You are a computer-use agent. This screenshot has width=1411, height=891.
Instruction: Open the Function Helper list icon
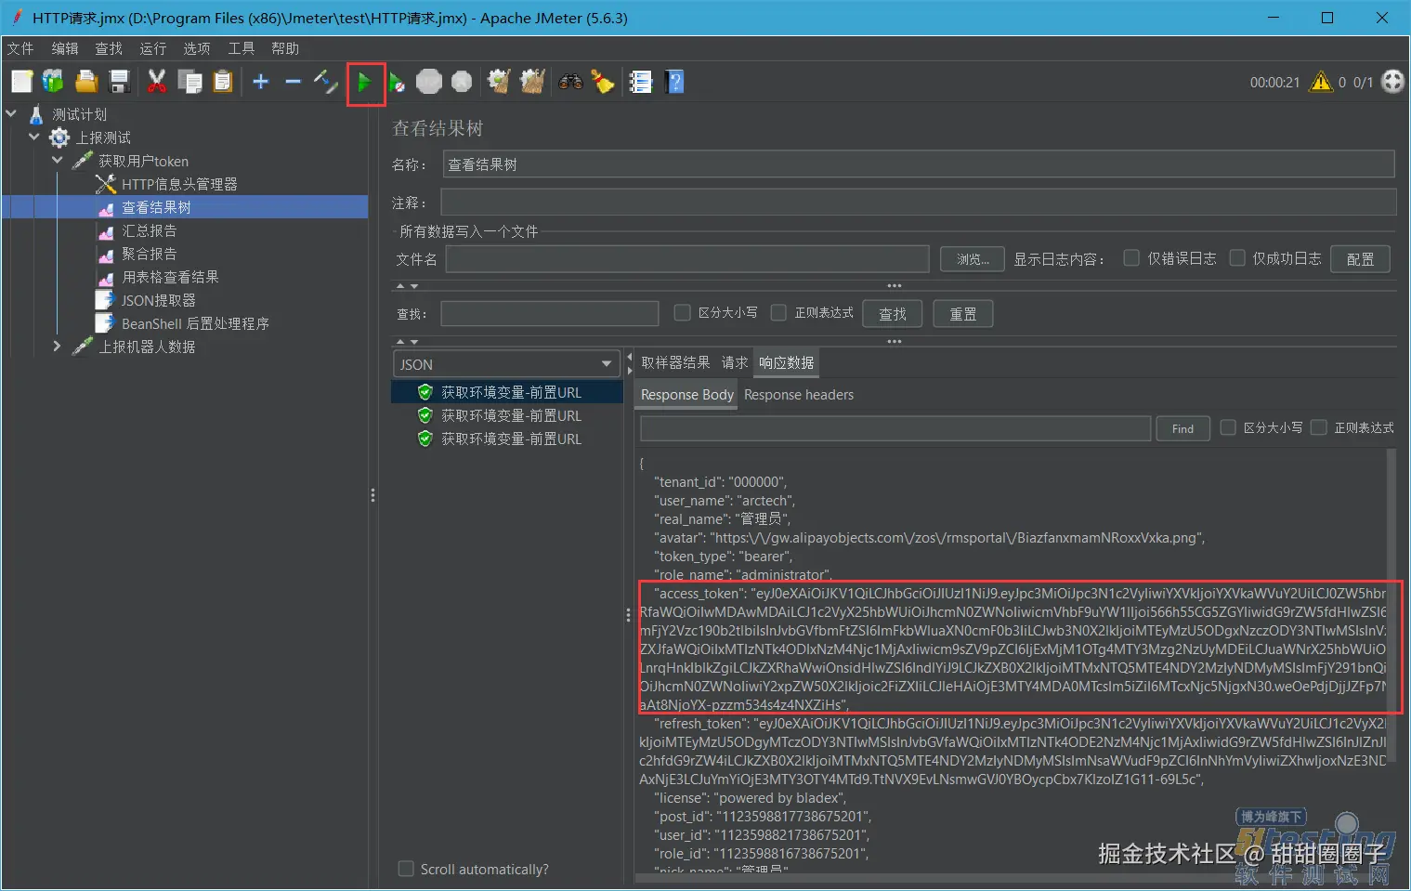tap(641, 82)
